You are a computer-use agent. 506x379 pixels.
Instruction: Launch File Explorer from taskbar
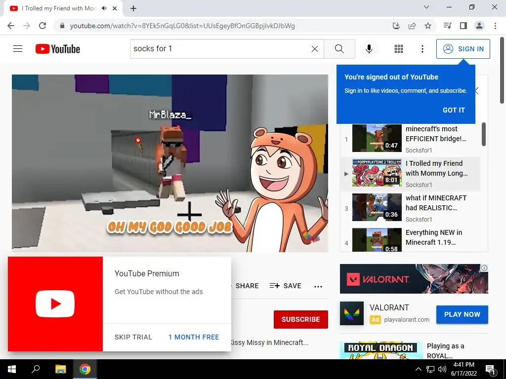pos(60,369)
